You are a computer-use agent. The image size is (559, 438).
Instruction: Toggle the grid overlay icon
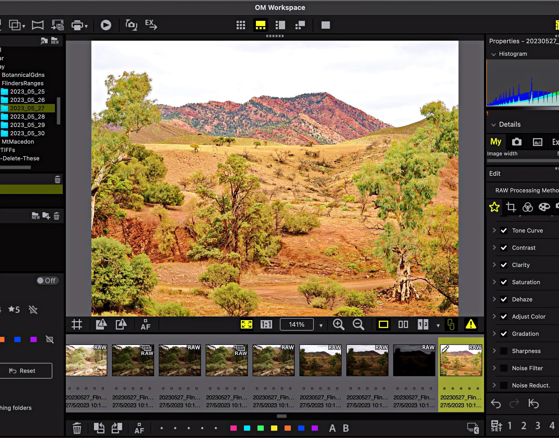click(77, 324)
